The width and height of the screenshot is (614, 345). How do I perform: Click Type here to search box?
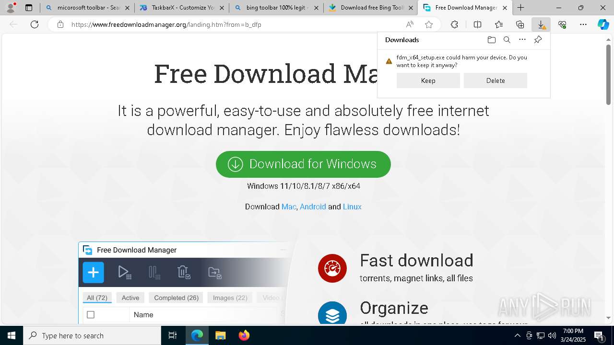(92, 335)
